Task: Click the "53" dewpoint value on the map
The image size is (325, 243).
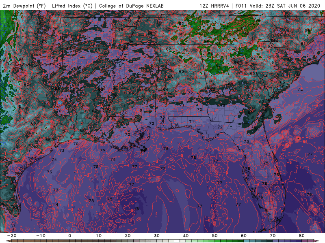Action: [x=15, y=36]
